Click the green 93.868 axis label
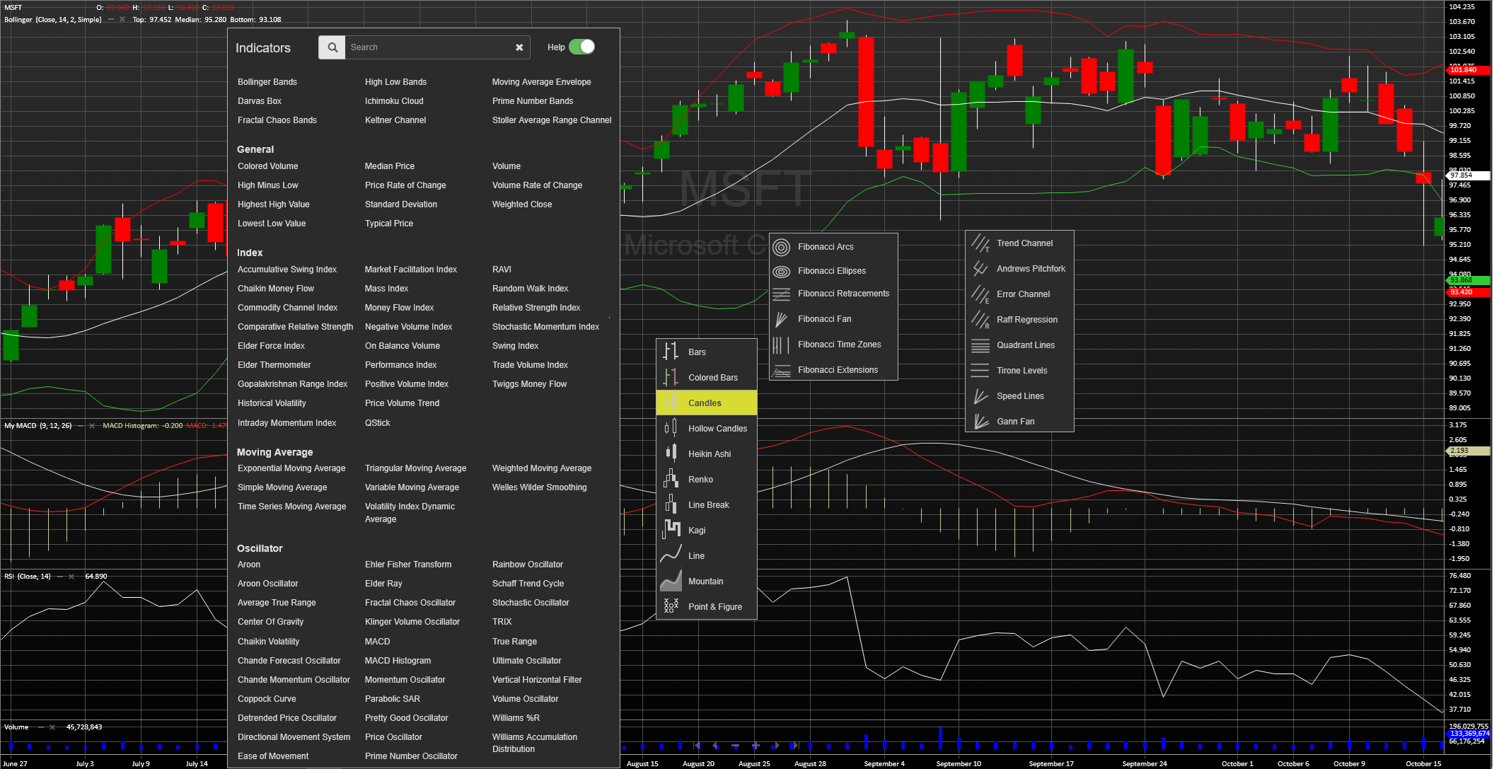 (1468, 280)
